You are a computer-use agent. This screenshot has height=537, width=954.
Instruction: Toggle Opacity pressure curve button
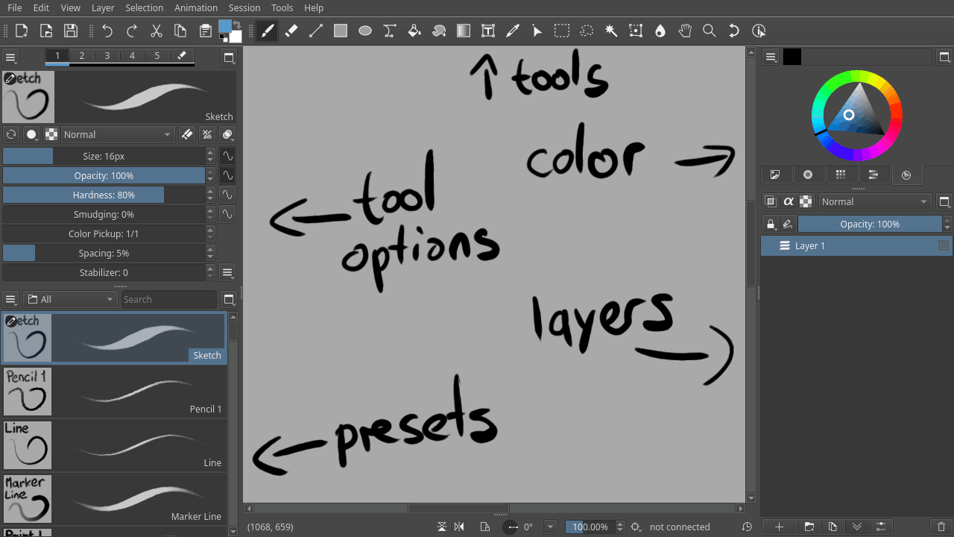coord(227,175)
